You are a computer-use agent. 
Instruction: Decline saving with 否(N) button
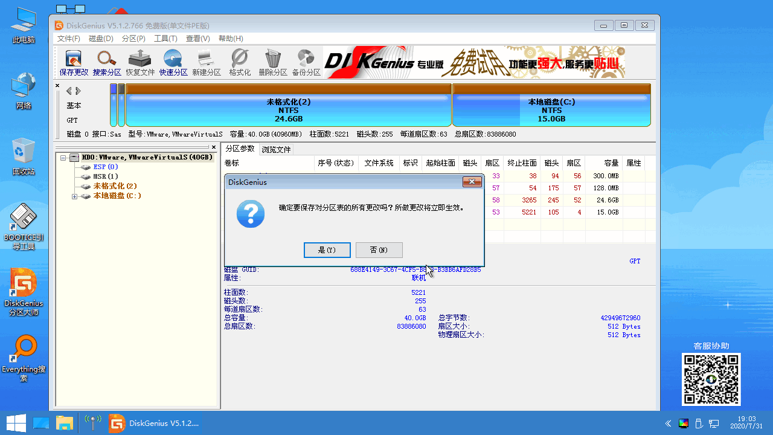379,250
